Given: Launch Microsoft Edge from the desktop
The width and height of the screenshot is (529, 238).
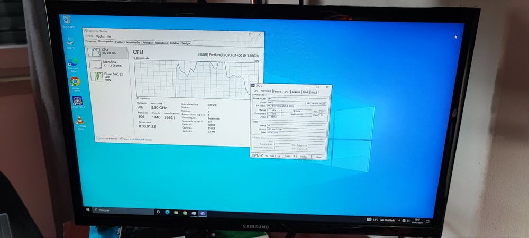Looking at the screenshot, I should coord(72,64).
